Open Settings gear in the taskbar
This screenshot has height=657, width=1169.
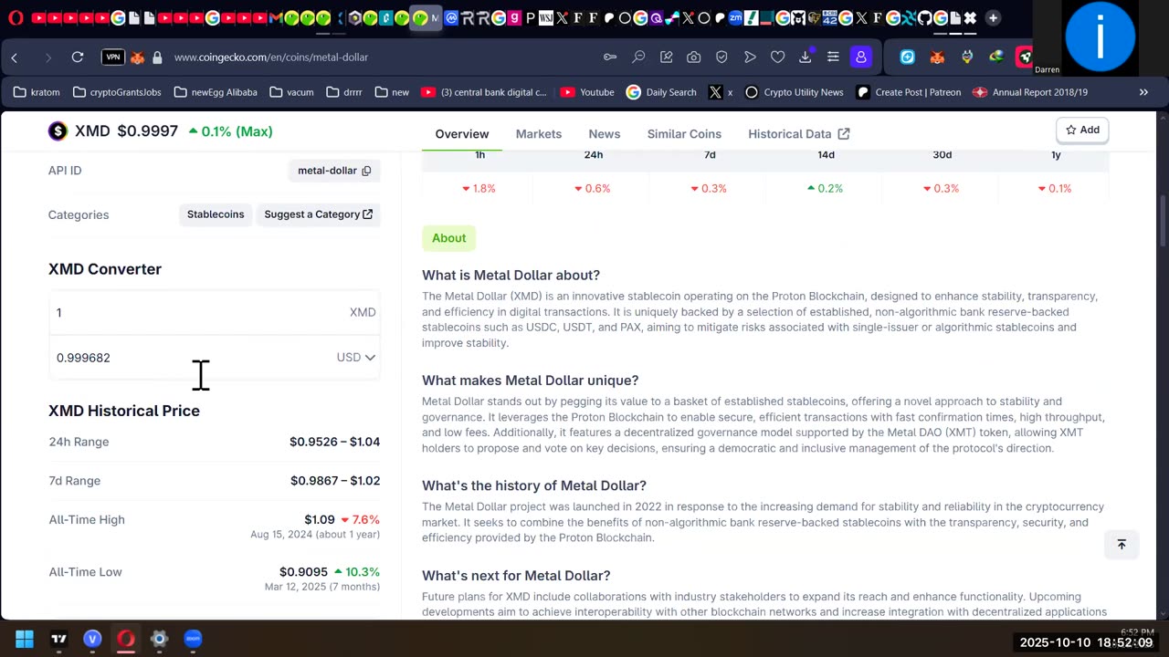[159, 639]
